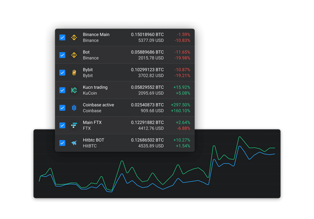Uncheck the Binance Main checkbox
Viewport: 314px width, 219px height.
tap(63, 37)
